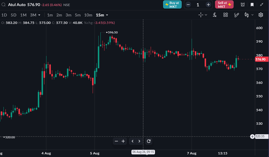
Task: Click the 7 Aug date on the time axis
Action: [x=192, y=153]
